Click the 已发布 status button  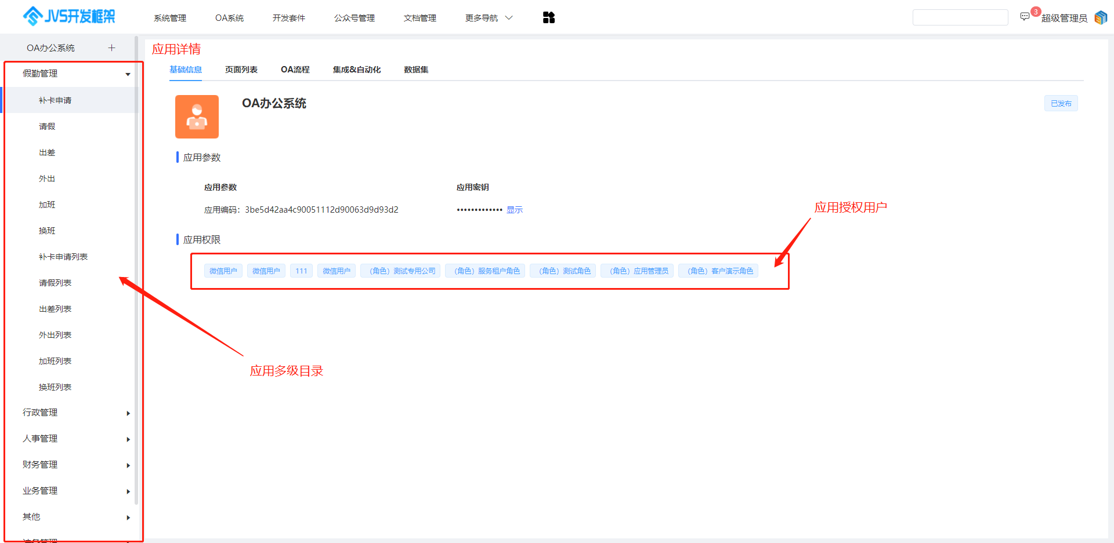click(x=1061, y=103)
